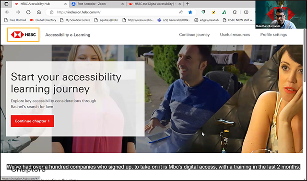Viewport: 307px width, 181px height.
Task: Open the browser home page icon
Action: tap(39, 12)
